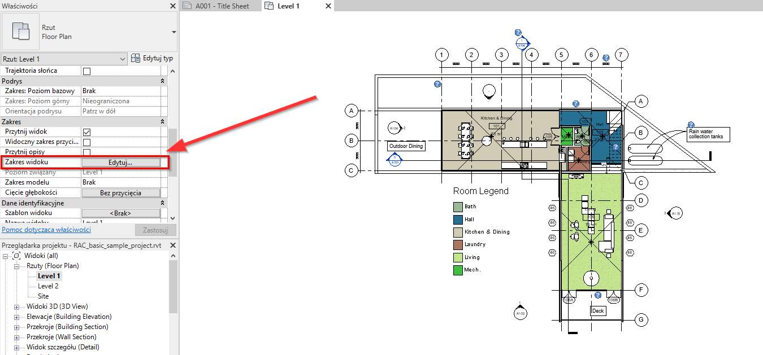Enable the Trajektoria słońca checkbox
Viewport: 763px width, 355px height.
tap(86, 70)
